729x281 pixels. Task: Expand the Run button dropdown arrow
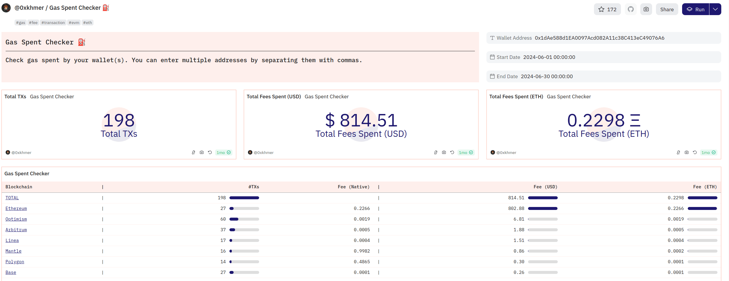click(715, 9)
